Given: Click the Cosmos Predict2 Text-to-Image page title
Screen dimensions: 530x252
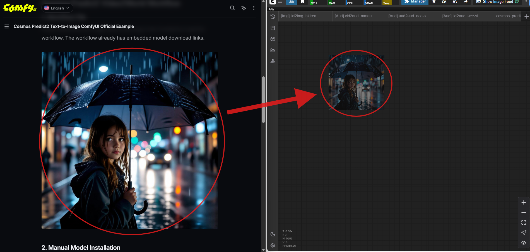Looking at the screenshot, I should 74,26.
